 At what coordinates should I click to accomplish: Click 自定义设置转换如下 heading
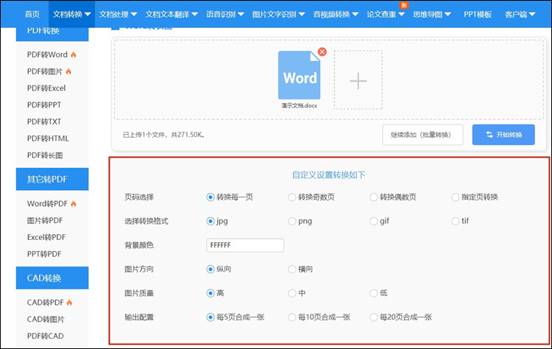[x=329, y=174]
